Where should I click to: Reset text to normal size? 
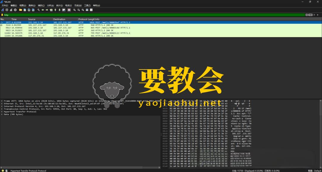[83, 10]
